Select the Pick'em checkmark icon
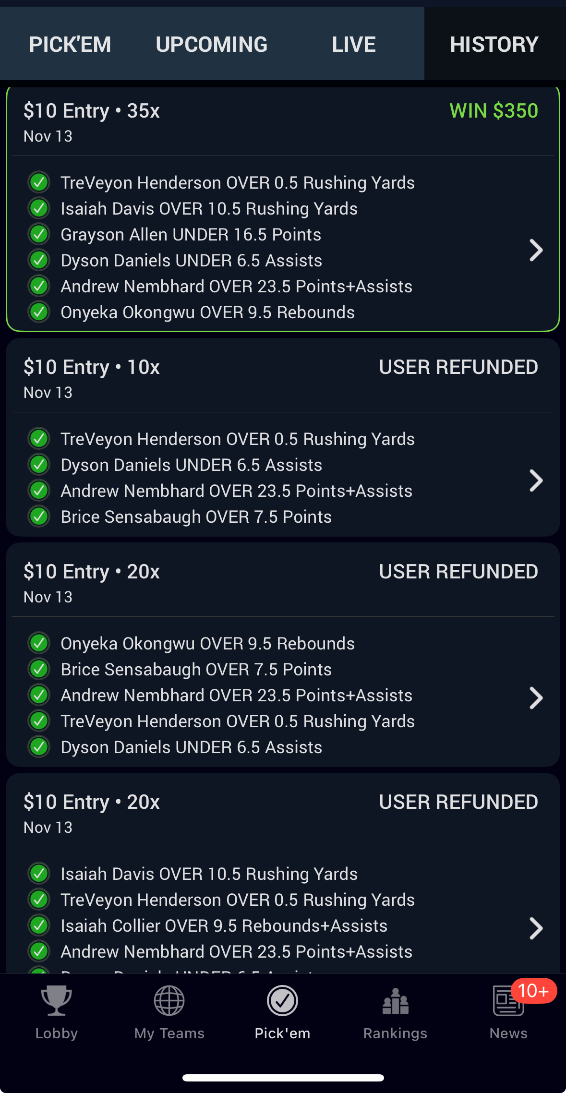 point(282,1000)
